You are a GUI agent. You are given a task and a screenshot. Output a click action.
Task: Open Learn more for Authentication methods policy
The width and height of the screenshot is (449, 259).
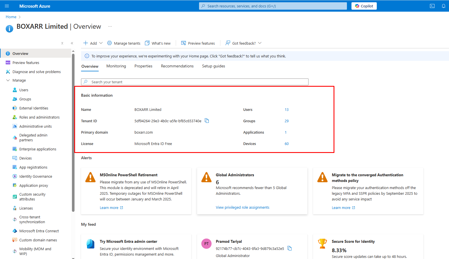click(x=343, y=208)
